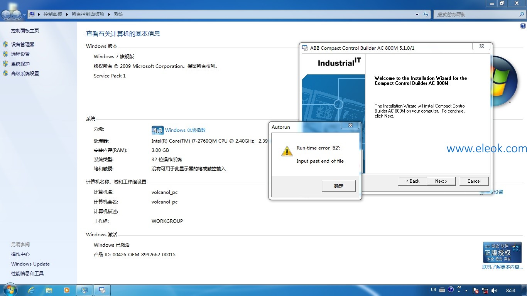Open 设备管理器 in the left sidebar
Image resolution: width=527 pixels, height=296 pixels.
coord(23,44)
